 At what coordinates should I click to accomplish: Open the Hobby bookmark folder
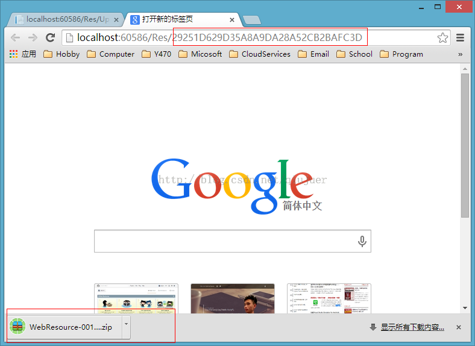pyautogui.click(x=61, y=54)
